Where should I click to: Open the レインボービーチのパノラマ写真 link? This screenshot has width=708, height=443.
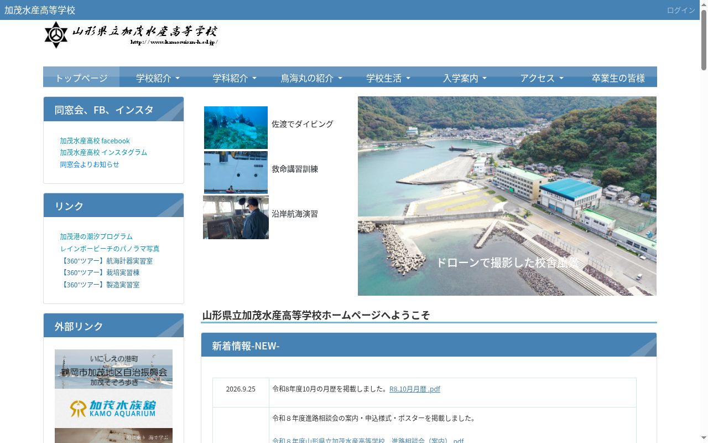[110, 249]
